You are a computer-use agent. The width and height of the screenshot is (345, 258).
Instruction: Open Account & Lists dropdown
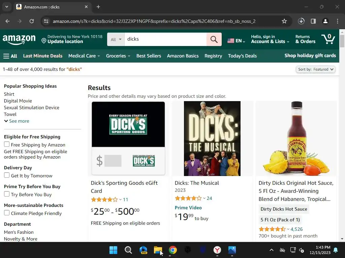click(x=270, y=39)
